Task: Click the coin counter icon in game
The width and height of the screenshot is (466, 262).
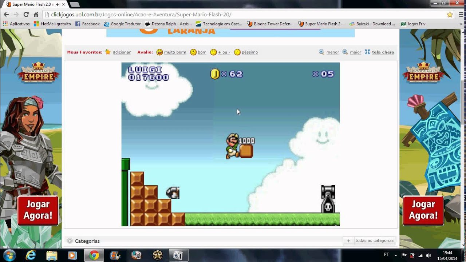Action: 215,74
